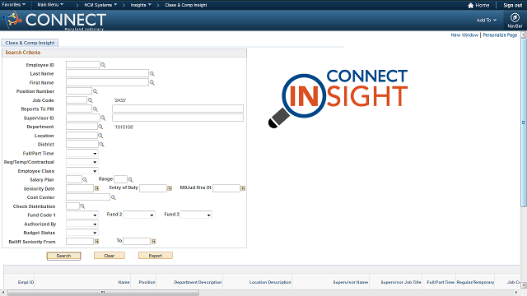527x296 pixels.
Task: Open Cost Center lookup magnifier
Action: coord(114,197)
